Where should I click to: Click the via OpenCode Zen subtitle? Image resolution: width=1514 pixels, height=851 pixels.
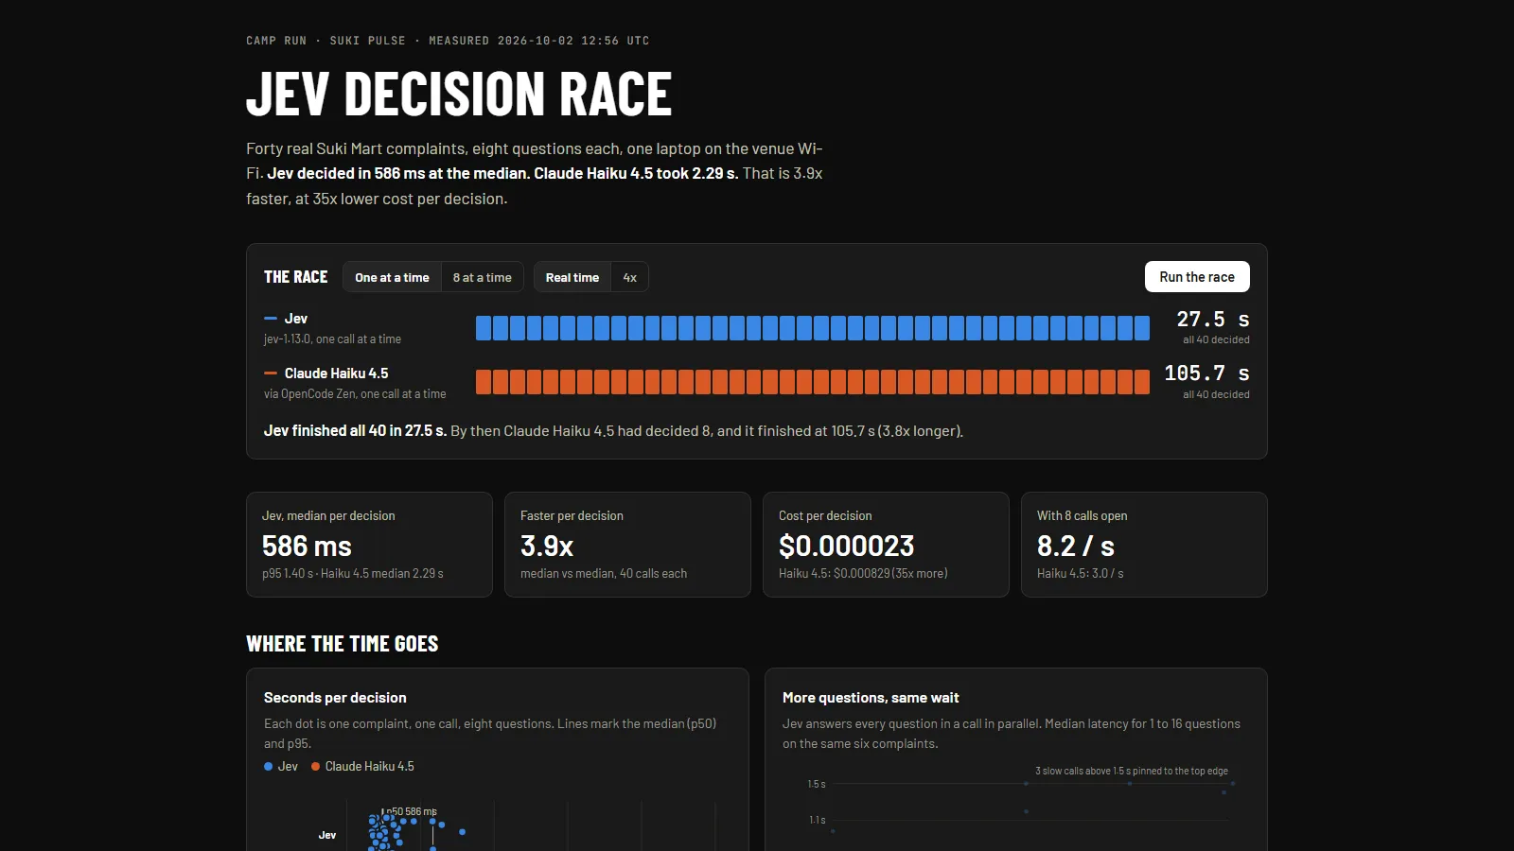tap(355, 394)
